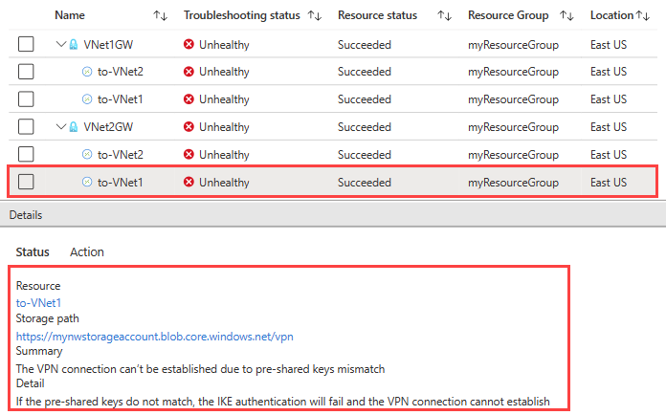Click the Storage path label

tap(47, 318)
